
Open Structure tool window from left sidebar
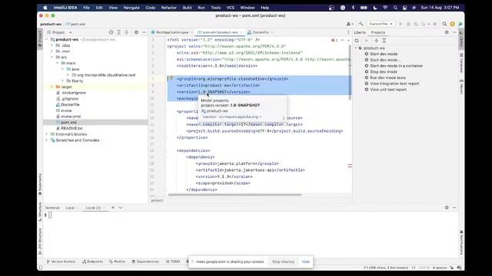tap(40, 212)
